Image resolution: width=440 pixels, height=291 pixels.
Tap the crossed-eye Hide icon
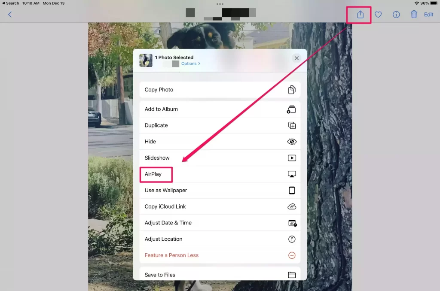point(292,142)
